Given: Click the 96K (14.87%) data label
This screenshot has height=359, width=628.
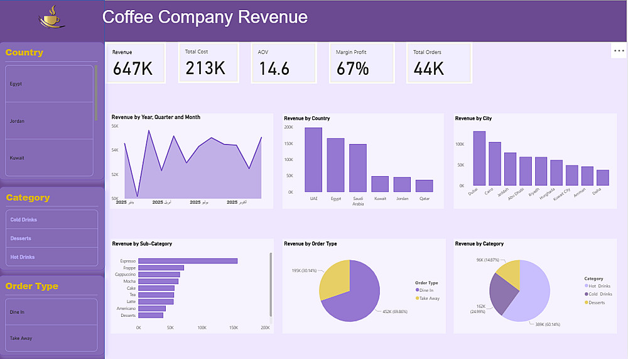Looking at the screenshot, I should pos(487,260).
